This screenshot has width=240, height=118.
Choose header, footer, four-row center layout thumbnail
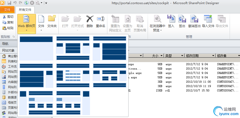coord(73,75)
